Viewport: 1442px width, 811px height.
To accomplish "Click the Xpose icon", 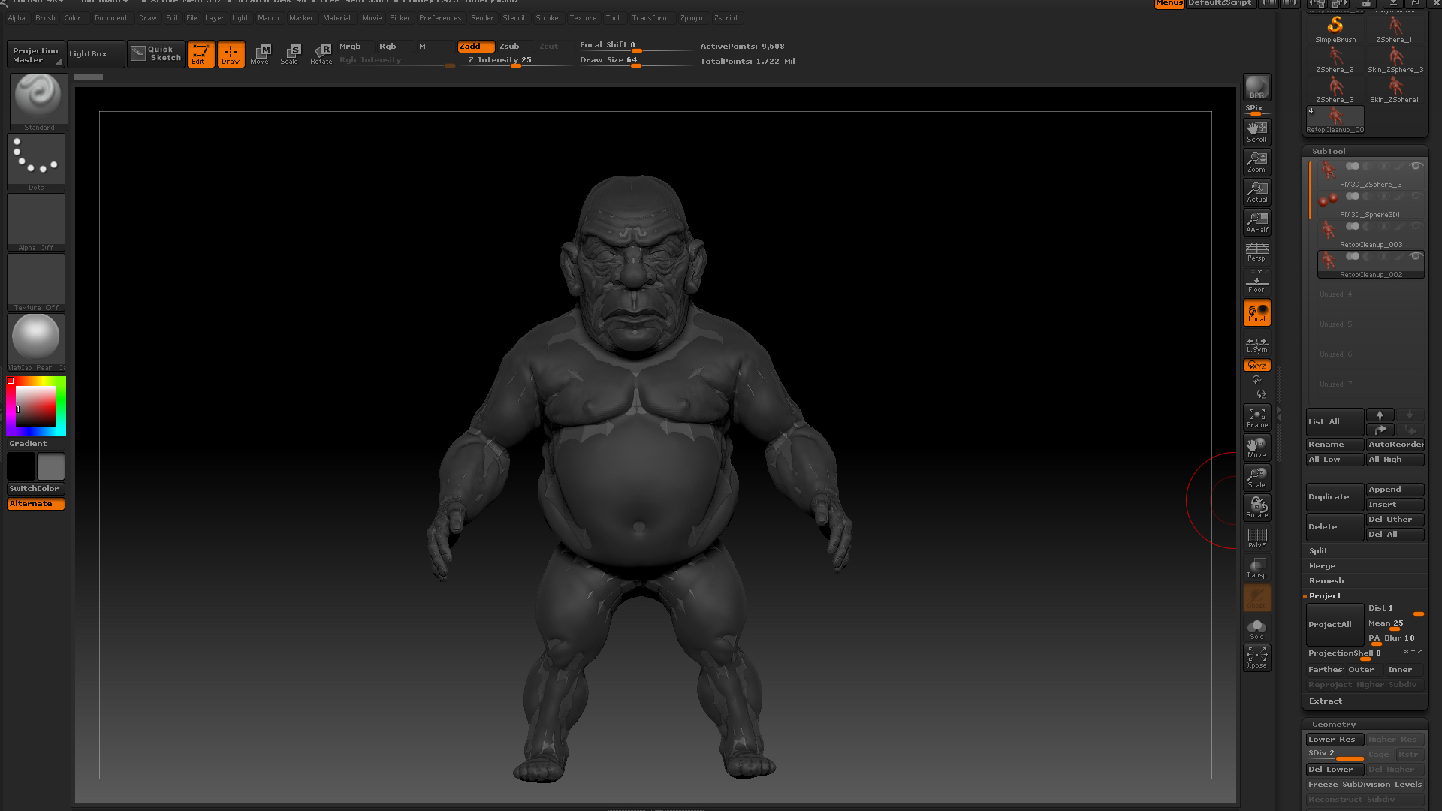I will point(1256,658).
